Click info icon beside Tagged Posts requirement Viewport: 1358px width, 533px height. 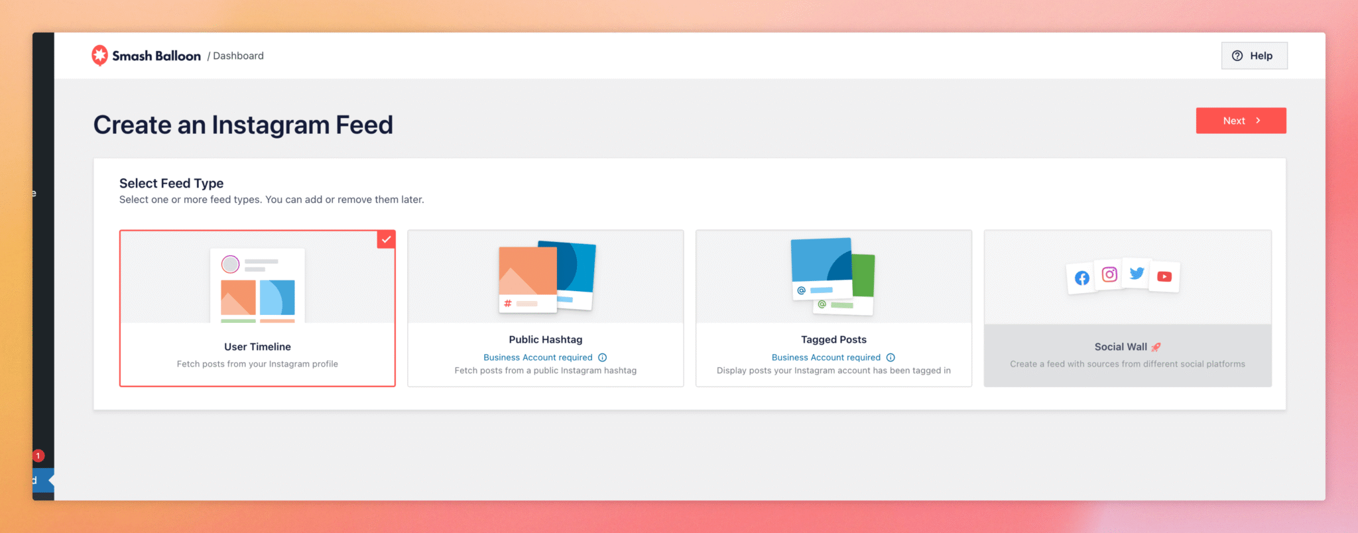[891, 357]
